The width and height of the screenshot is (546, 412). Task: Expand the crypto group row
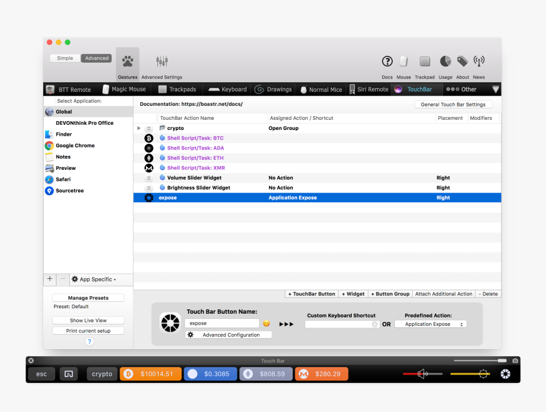[x=139, y=127]
